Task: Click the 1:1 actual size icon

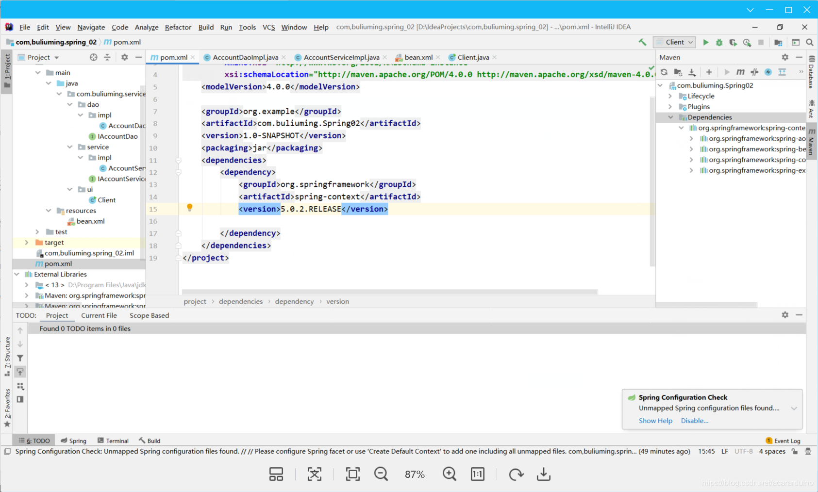Action: point(478,474)
